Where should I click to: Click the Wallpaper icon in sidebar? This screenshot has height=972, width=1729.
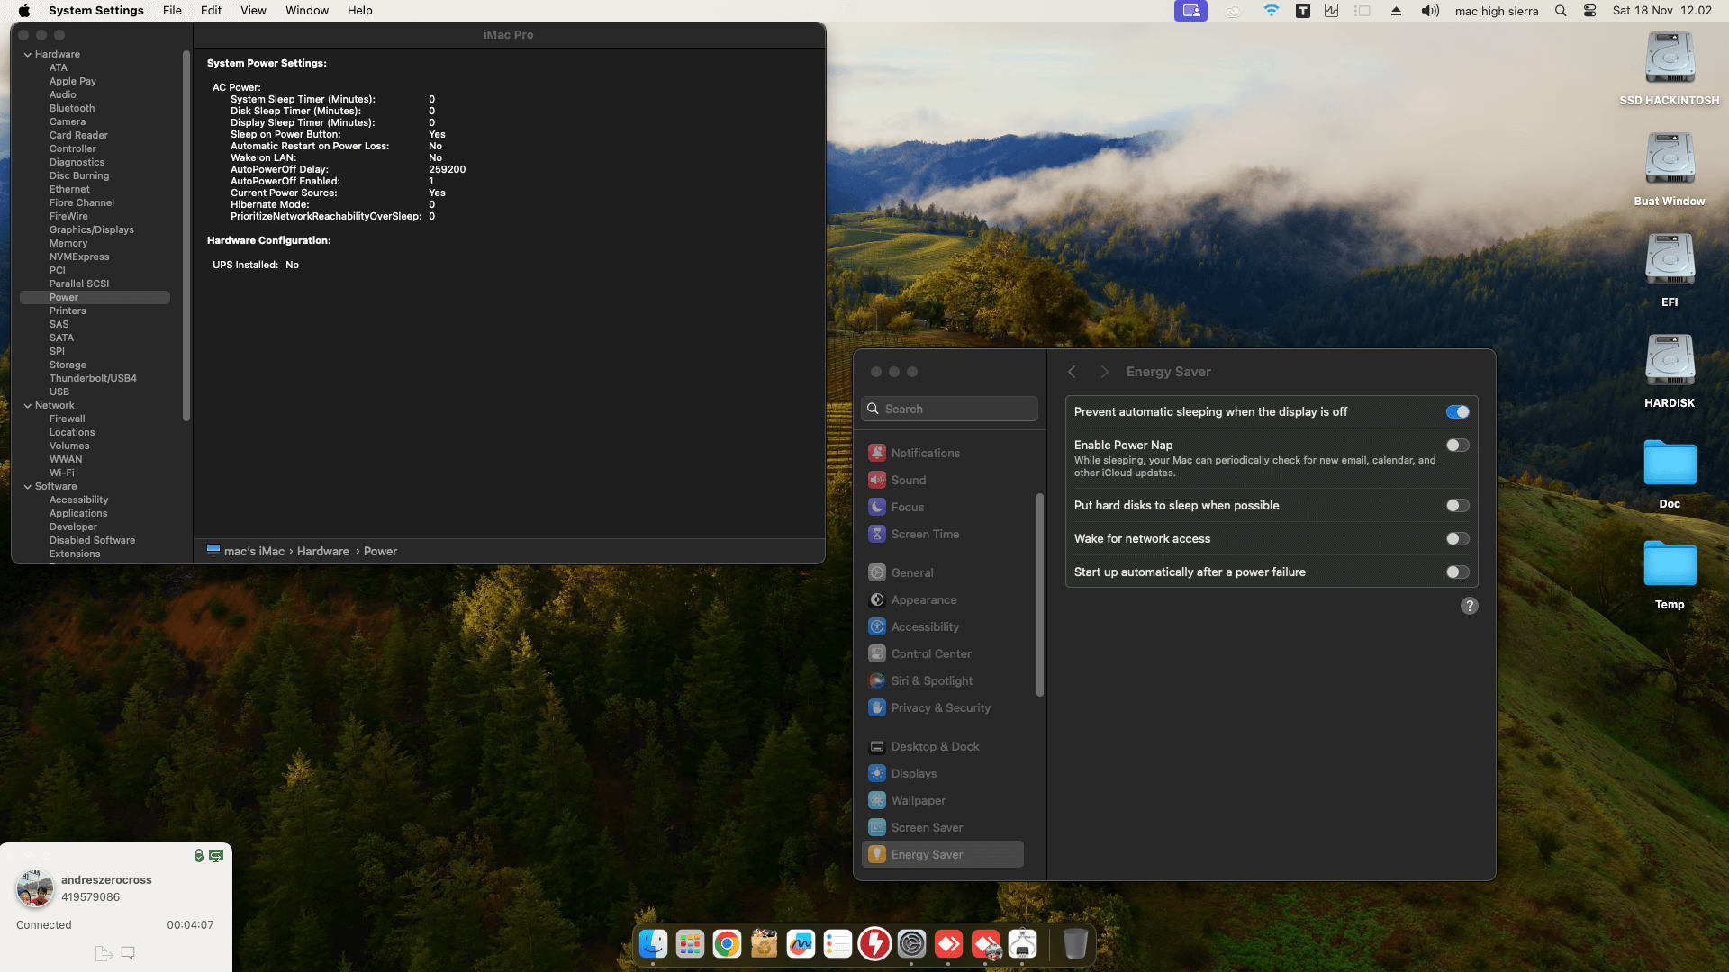[x=877, y=800]
